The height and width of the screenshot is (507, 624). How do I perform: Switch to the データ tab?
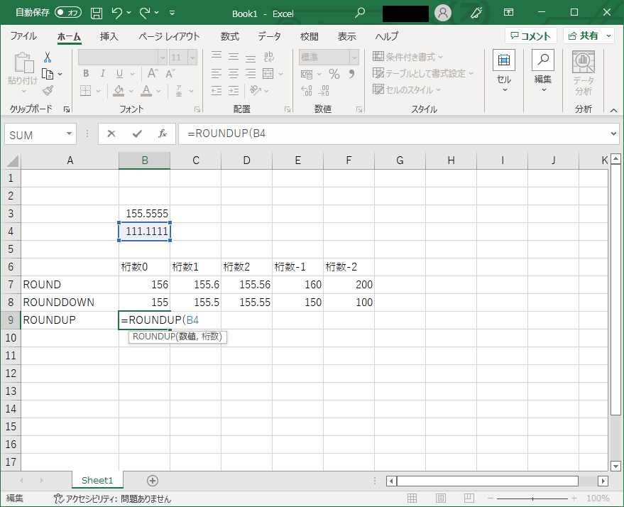point(270,36)
